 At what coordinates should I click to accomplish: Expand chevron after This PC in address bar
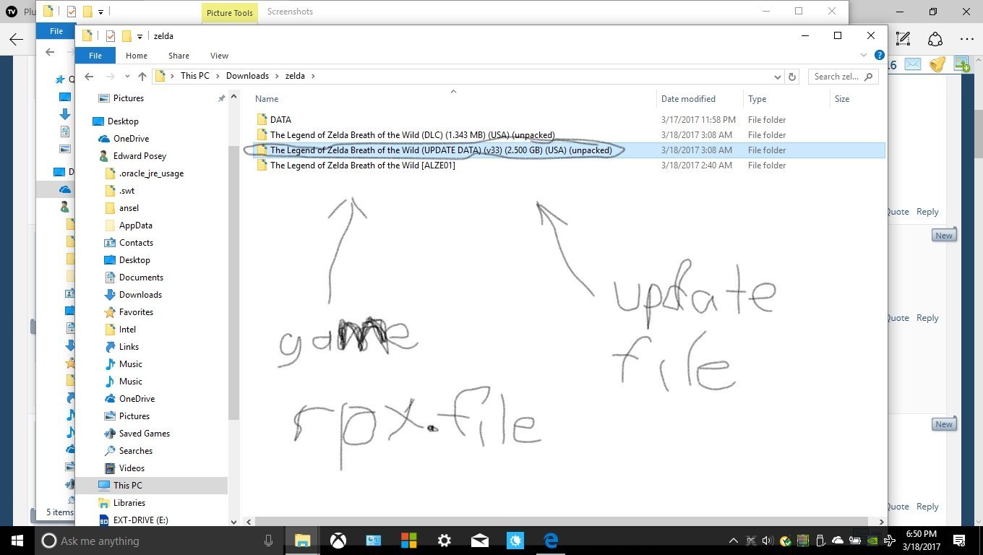218,76
